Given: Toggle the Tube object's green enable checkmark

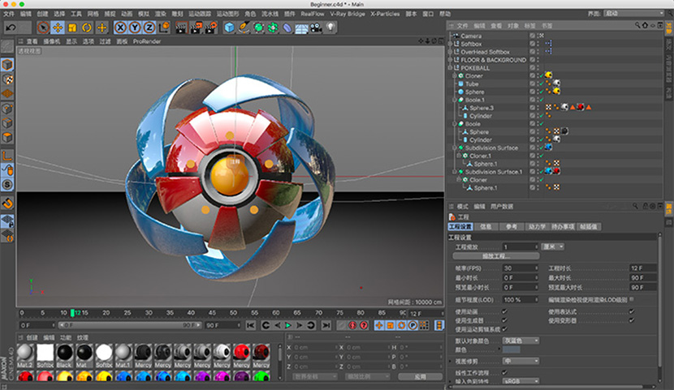Looking at the screenshot, I should (541, 84).
